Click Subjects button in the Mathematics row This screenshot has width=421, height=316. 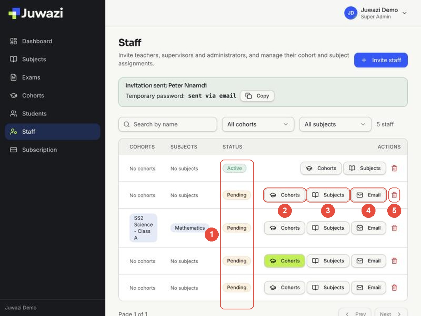pos(328,228)
